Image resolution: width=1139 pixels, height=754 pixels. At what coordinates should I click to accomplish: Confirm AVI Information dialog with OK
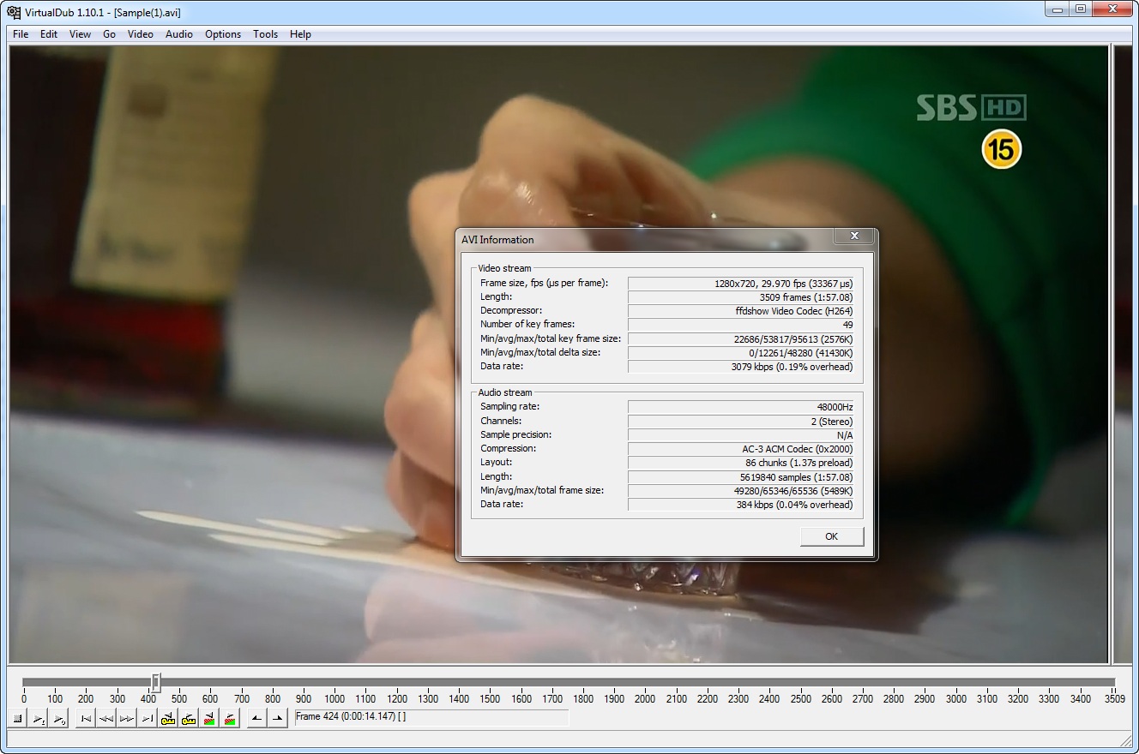tap(831, 536)
